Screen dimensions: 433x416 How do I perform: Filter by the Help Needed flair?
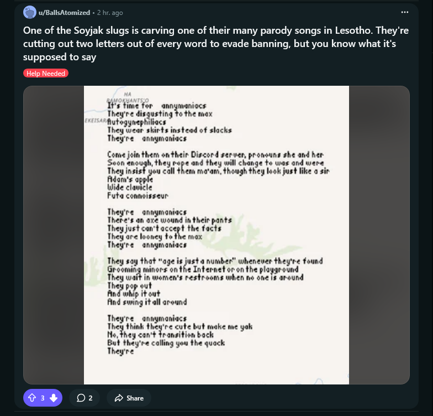point(46,73)
